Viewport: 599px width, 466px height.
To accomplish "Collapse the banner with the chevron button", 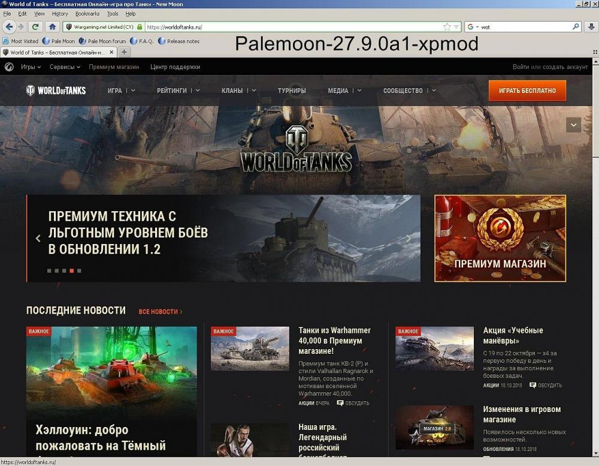I will (x=573, y=125).
